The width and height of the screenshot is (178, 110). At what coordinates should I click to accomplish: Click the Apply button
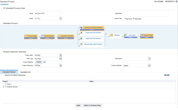click(x=78, y=105)
